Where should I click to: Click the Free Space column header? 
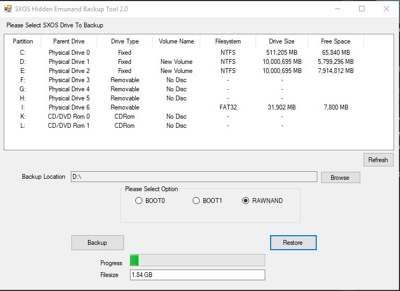[336, 41]
